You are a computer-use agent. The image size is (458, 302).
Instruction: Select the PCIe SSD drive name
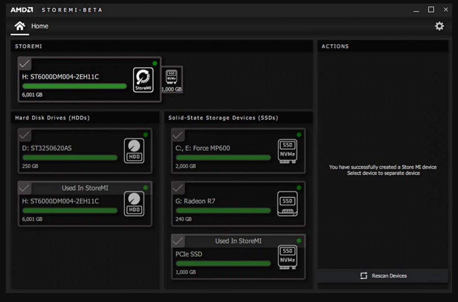click(x=189, y=254)
